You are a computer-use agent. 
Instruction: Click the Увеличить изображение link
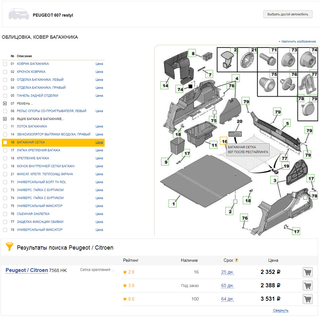(297, 42)
